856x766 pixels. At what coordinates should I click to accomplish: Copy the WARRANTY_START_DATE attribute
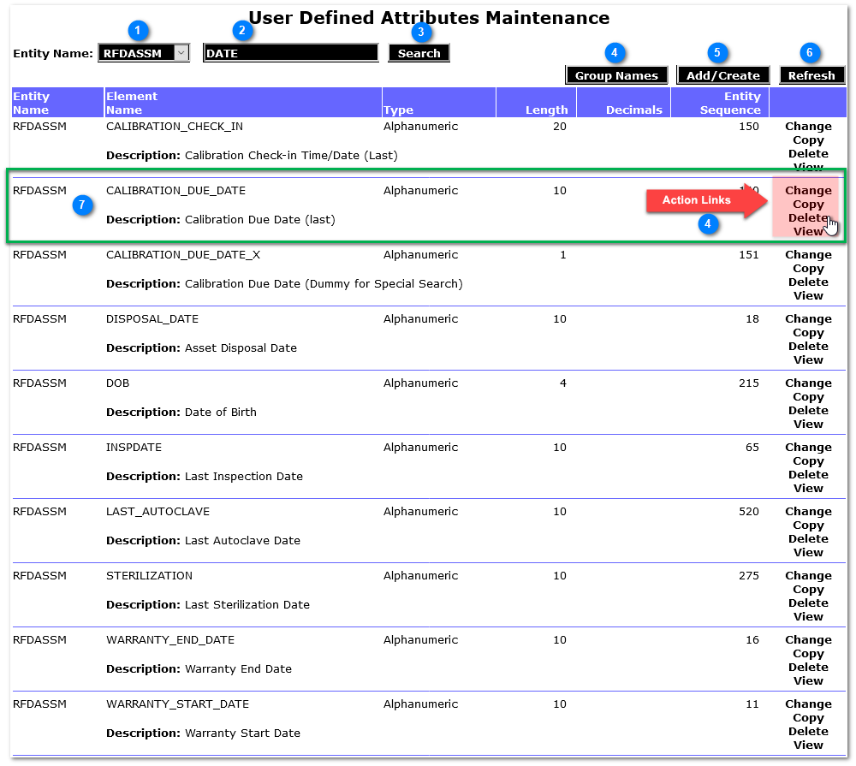(x=808, y=717)
